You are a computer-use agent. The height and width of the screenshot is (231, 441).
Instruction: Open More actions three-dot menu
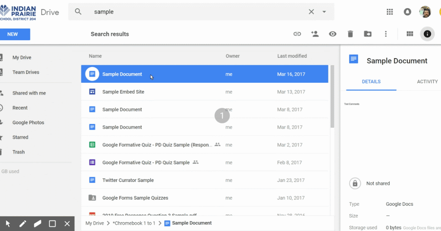click(x=386, y=34)
